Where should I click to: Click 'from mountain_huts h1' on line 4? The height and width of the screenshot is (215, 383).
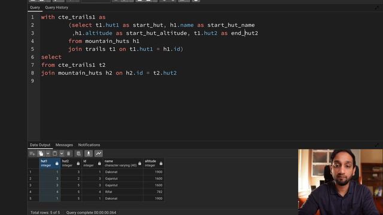[x=104, y=41]
